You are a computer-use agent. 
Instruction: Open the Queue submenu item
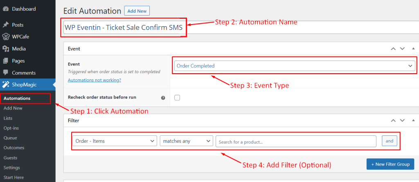[x=10, y=138]
